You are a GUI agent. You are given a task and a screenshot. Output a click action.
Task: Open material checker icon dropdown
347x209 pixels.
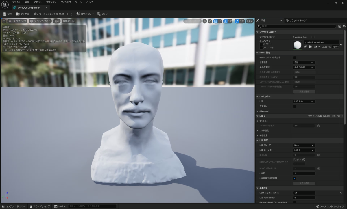(x=317, y=47)
